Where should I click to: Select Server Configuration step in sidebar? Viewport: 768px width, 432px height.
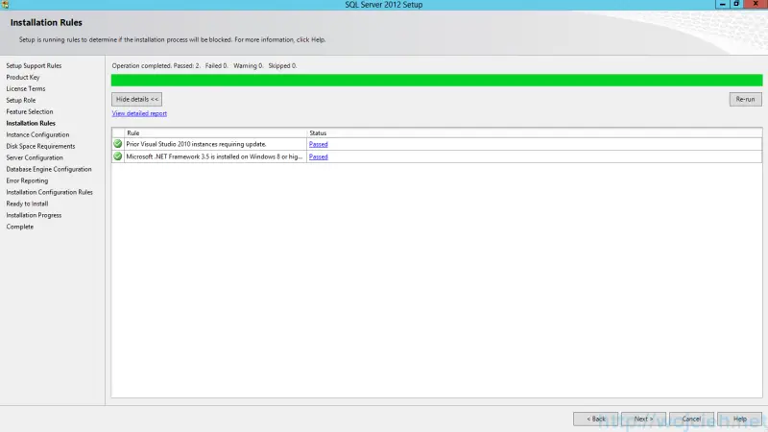35,157
